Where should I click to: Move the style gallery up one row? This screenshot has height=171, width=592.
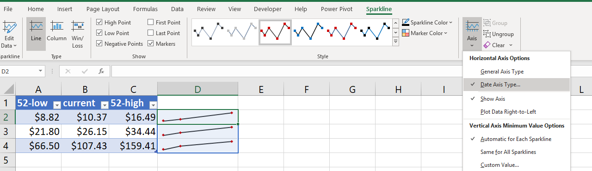[395, 23]
